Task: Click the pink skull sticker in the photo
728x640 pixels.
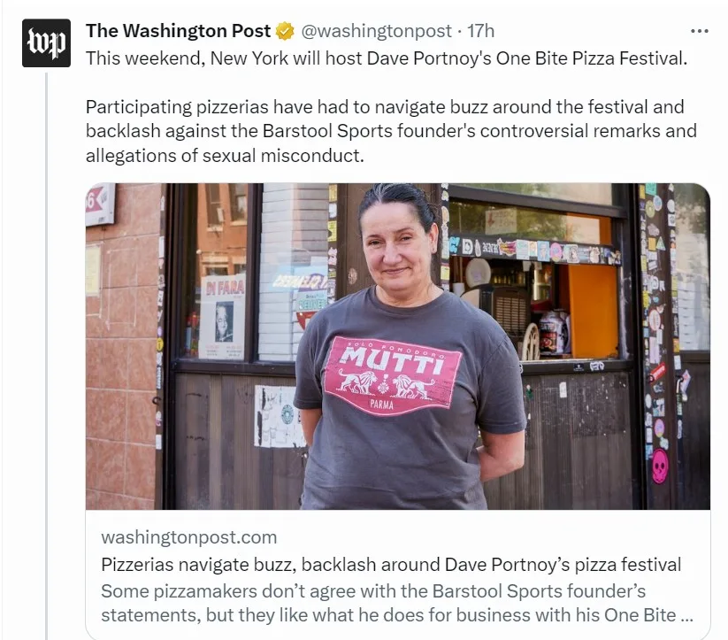Action: click(x=660, y=467)
